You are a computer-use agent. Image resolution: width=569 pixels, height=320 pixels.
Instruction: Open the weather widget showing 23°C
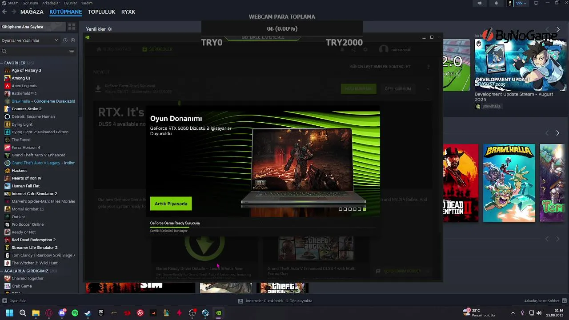[479, 313]
